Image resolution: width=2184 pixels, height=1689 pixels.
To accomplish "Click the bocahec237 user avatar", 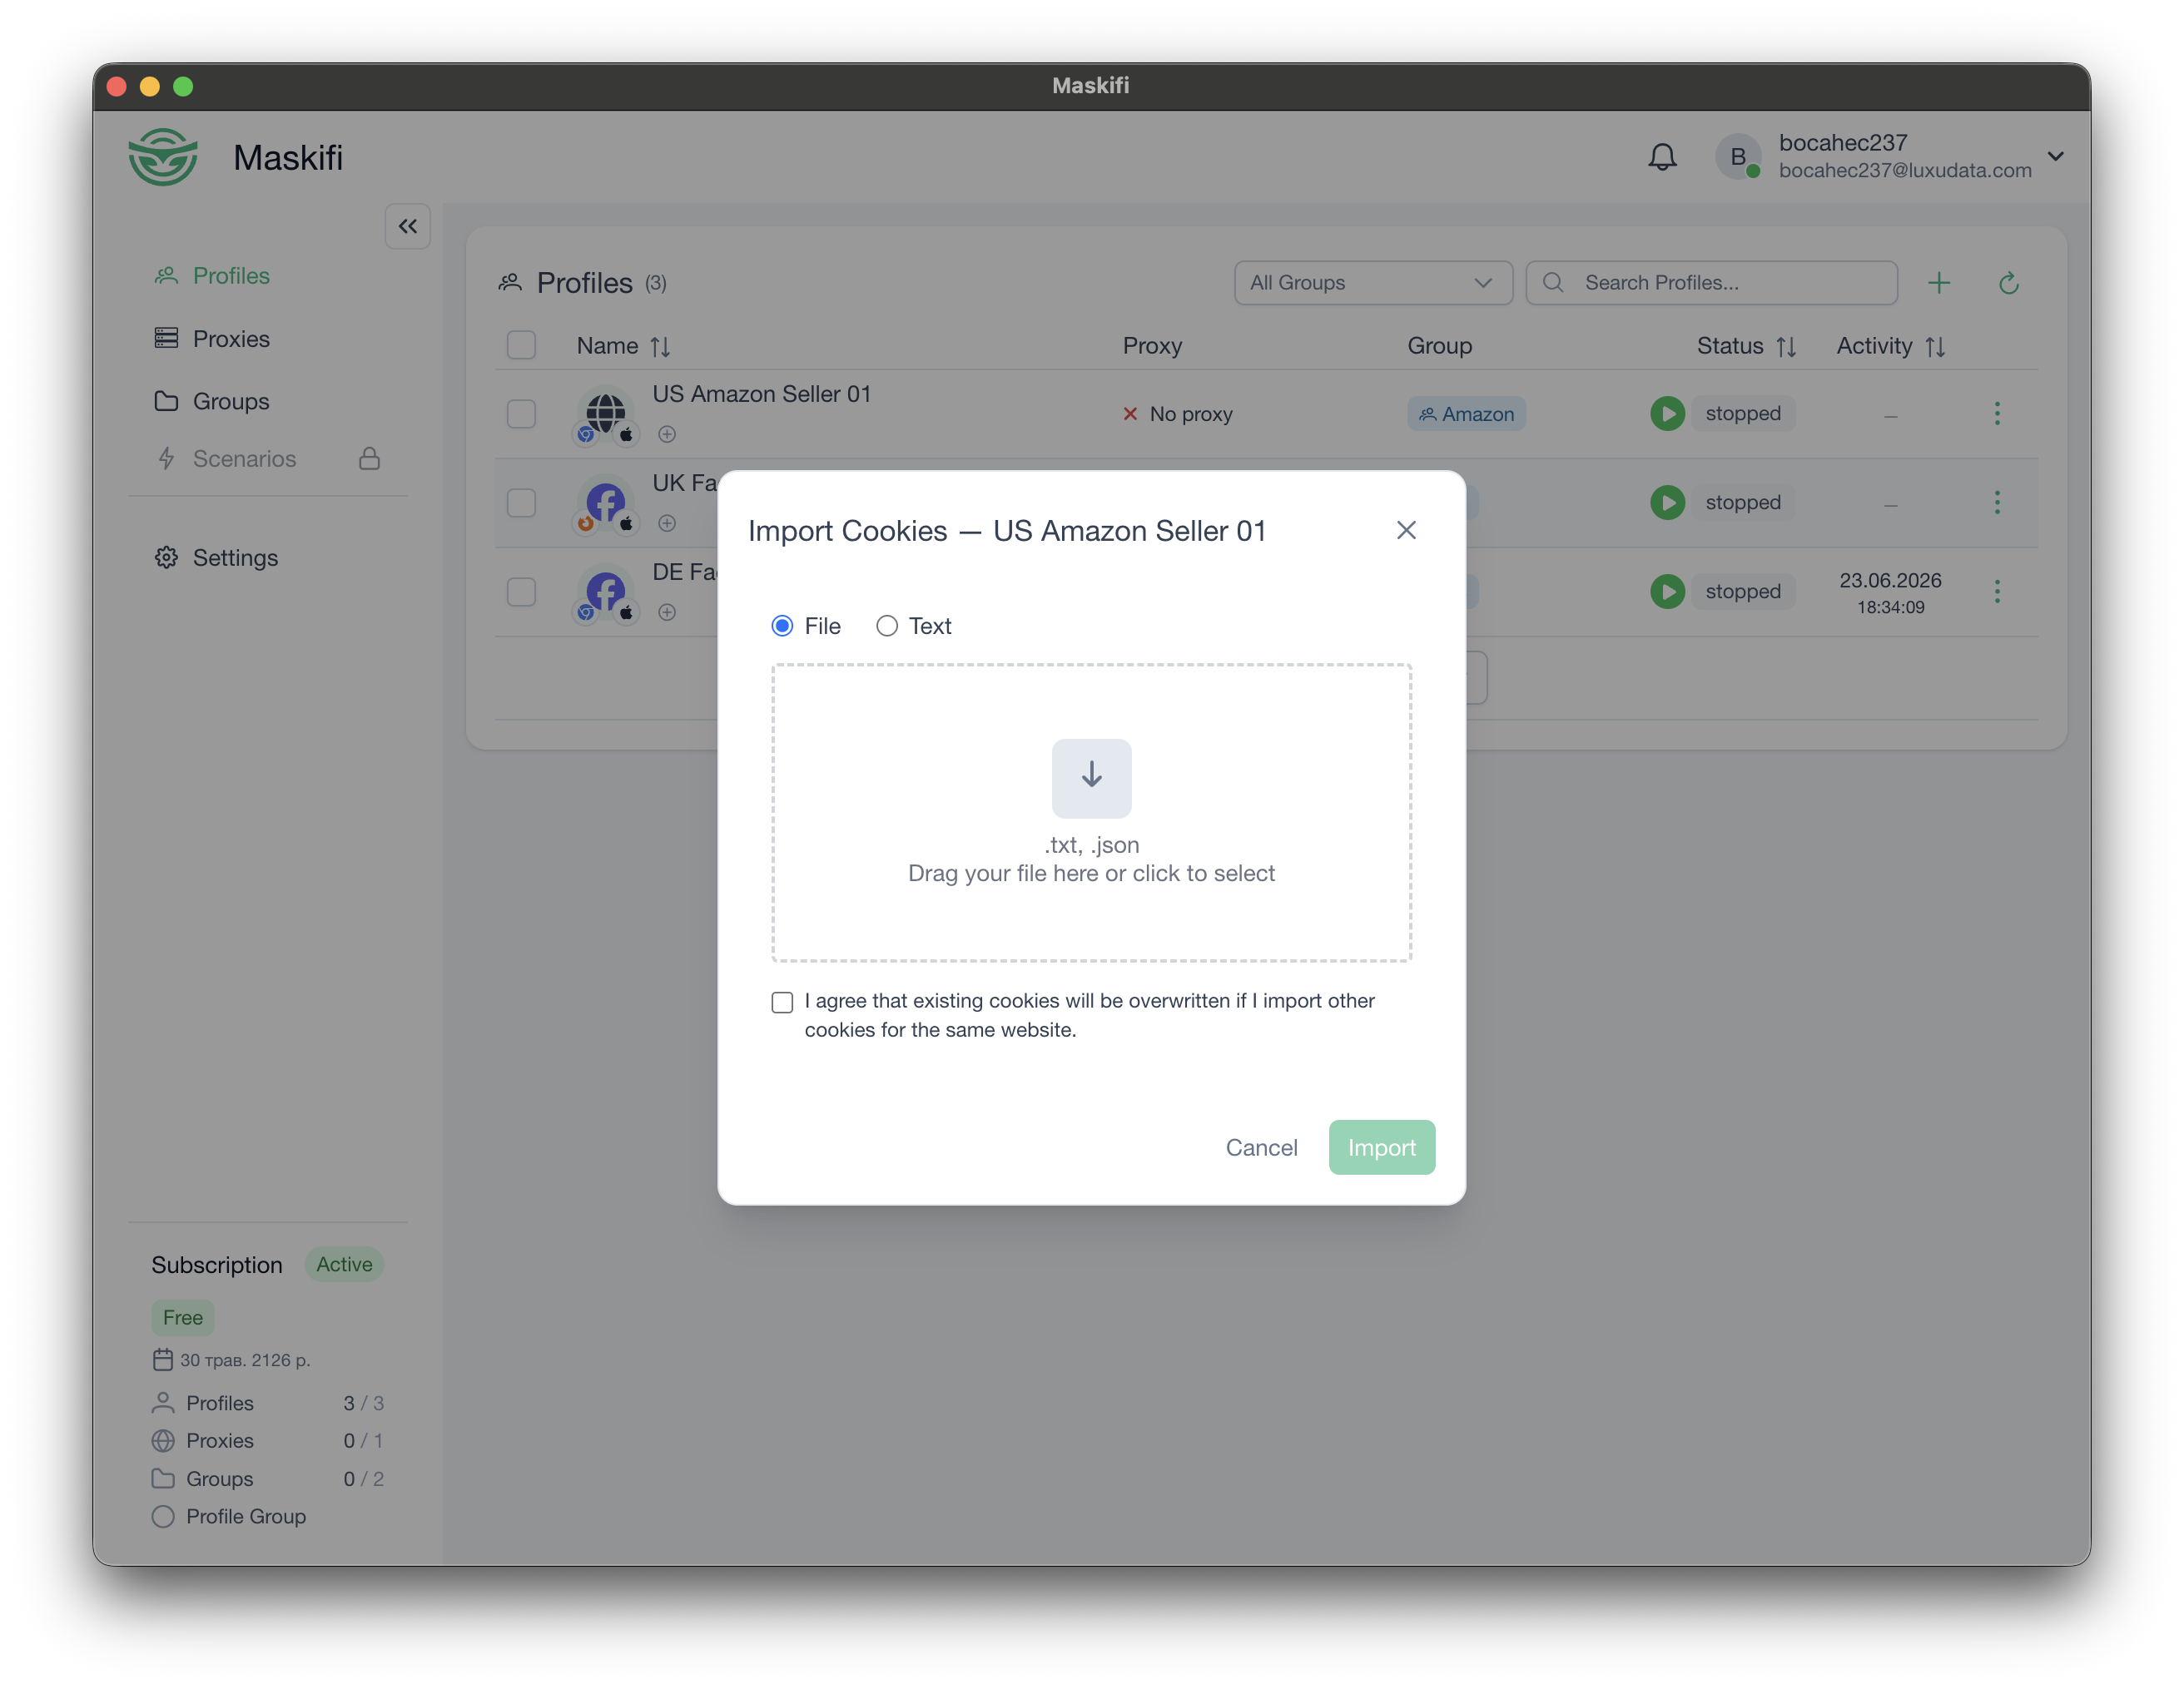I will (x=1738, y=157).
